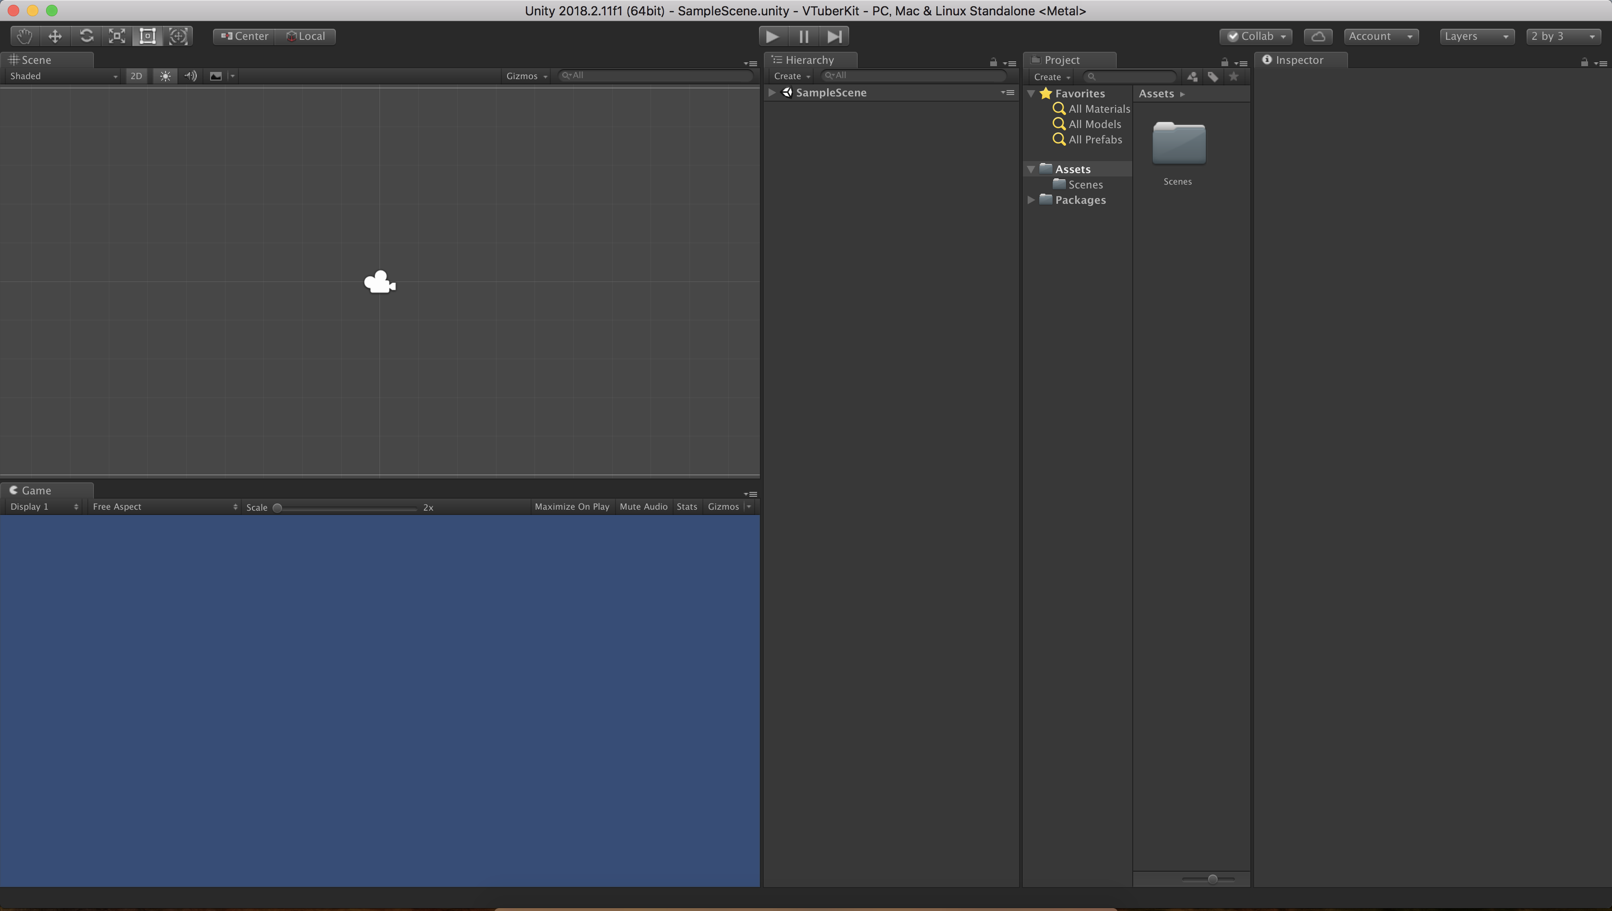Open Scenes folder thumbnail
The height and width of the screenshot is (911, 1612).
click(x=1179, y=143)
